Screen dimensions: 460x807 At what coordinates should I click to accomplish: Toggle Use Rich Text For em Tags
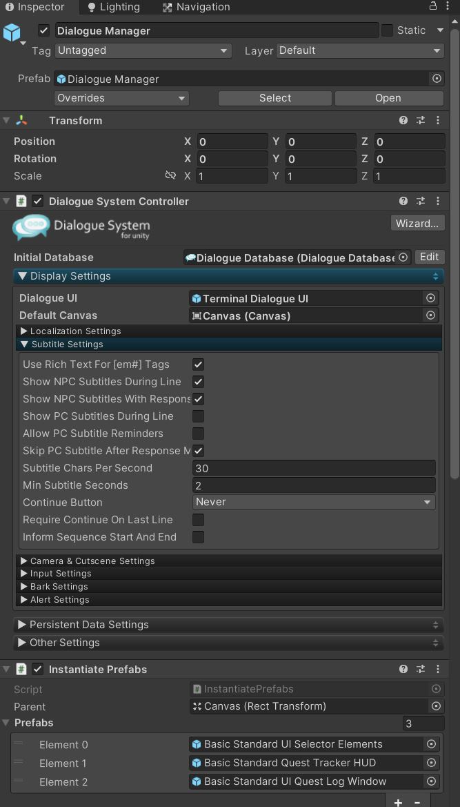[199, 364]
